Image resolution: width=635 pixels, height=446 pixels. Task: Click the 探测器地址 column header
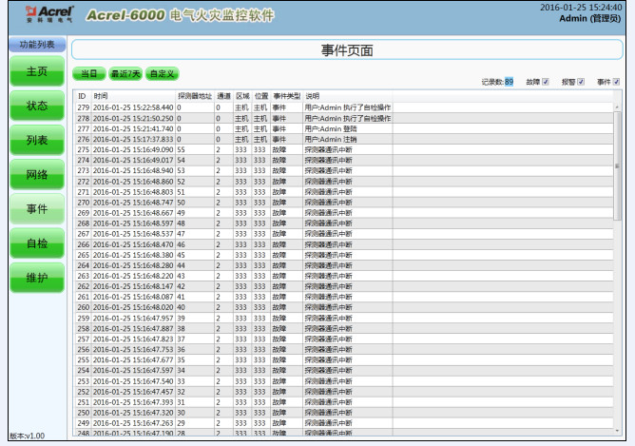(x=194, y=96)
